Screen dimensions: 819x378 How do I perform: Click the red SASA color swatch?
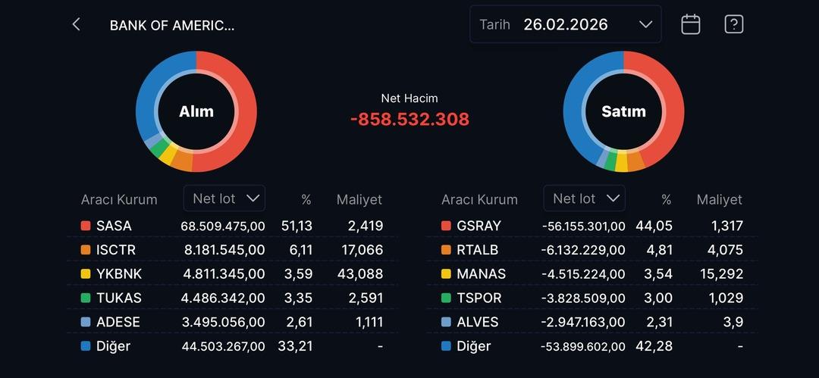86,226
